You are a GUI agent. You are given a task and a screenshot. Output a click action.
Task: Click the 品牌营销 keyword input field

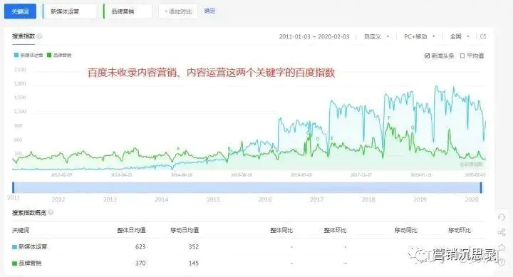point(128,11)
